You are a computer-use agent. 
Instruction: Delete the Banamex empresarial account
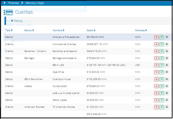pos(156,51)
